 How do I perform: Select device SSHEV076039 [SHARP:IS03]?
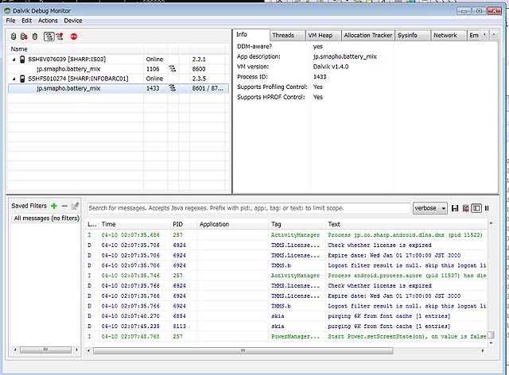click(67, 60)
